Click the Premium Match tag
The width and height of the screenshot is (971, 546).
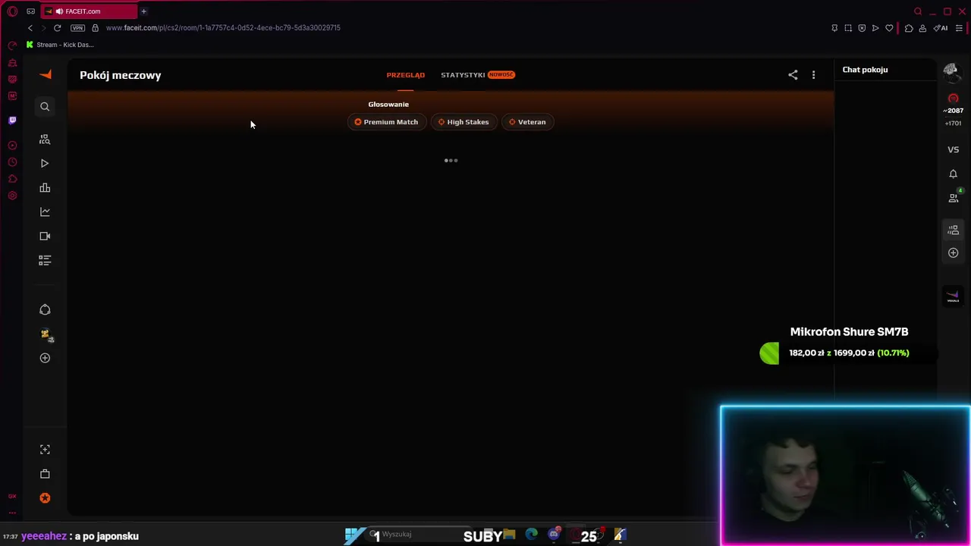pos(386,122)
